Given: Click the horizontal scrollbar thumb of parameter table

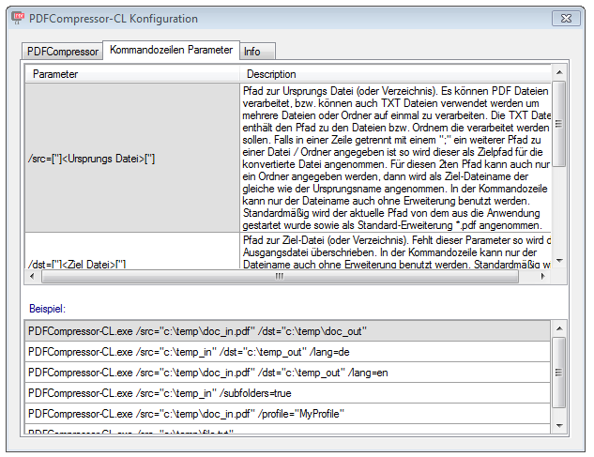Looking at the screenshot, I should point(280,276).
